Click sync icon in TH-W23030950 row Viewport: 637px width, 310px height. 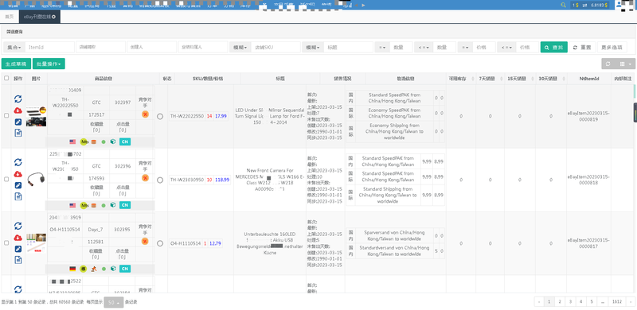coord(18,162)
